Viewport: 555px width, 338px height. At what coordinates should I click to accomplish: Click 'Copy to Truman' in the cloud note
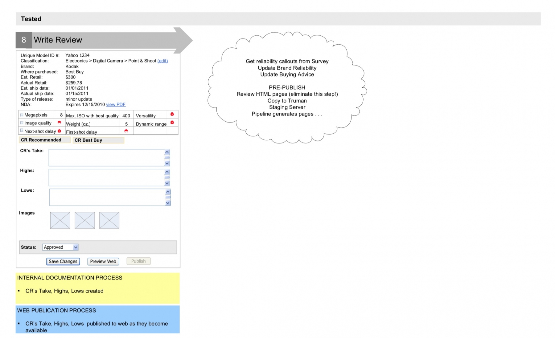[x=287, y=101]
